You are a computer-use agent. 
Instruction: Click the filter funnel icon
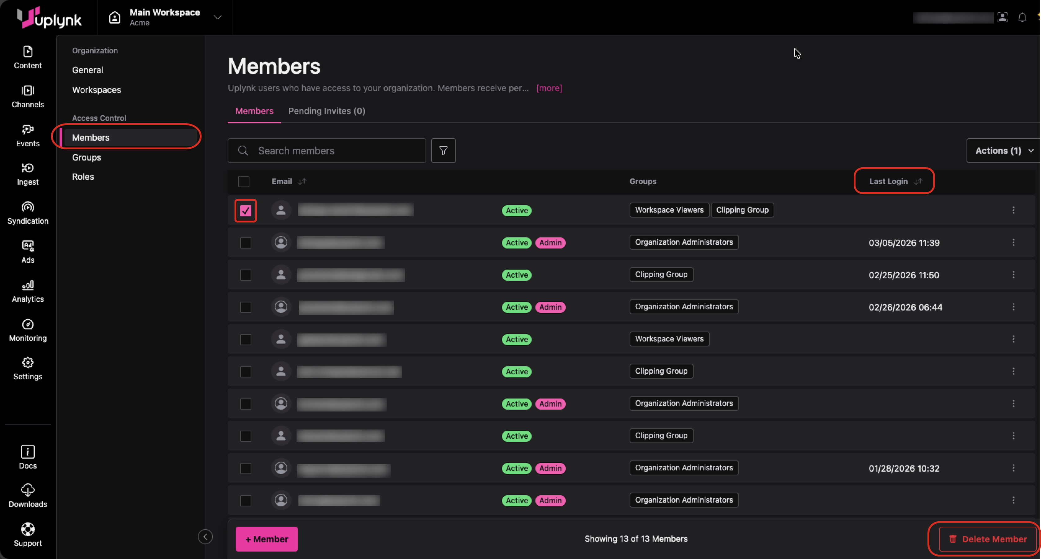443,151
